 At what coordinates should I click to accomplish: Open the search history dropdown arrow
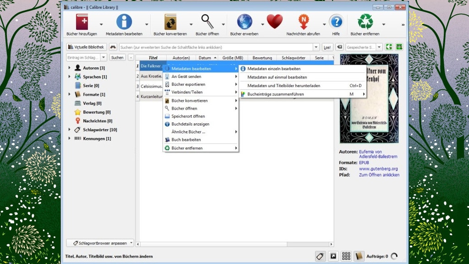316,47
